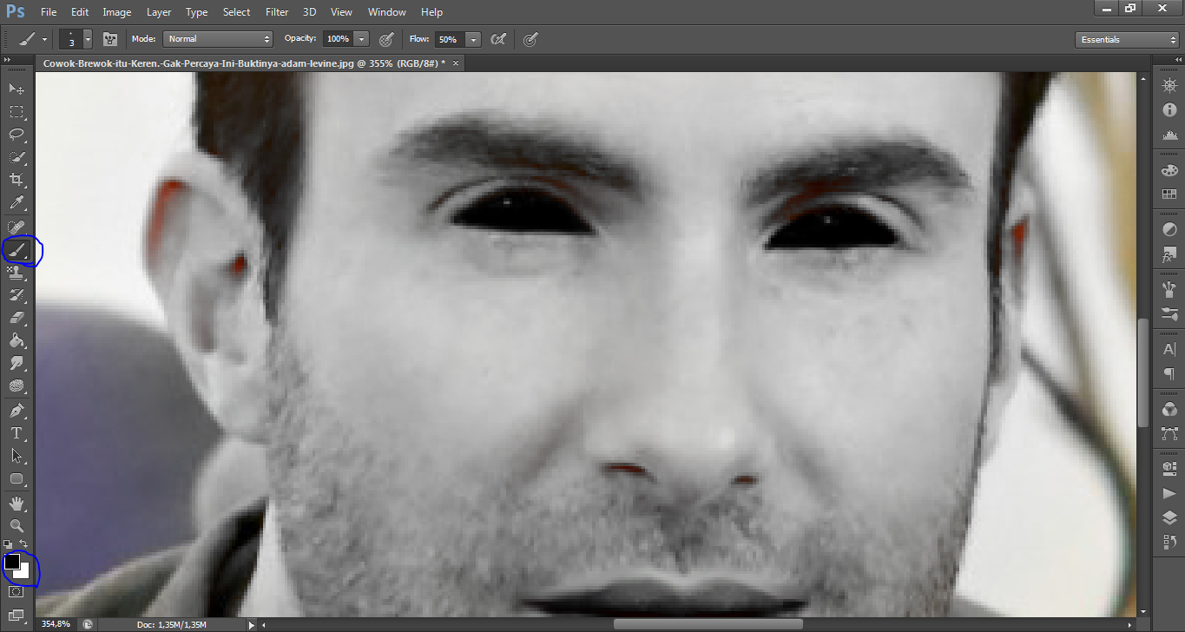Select the Rounded Rectangle shape tool

click(x=16, y=478)
